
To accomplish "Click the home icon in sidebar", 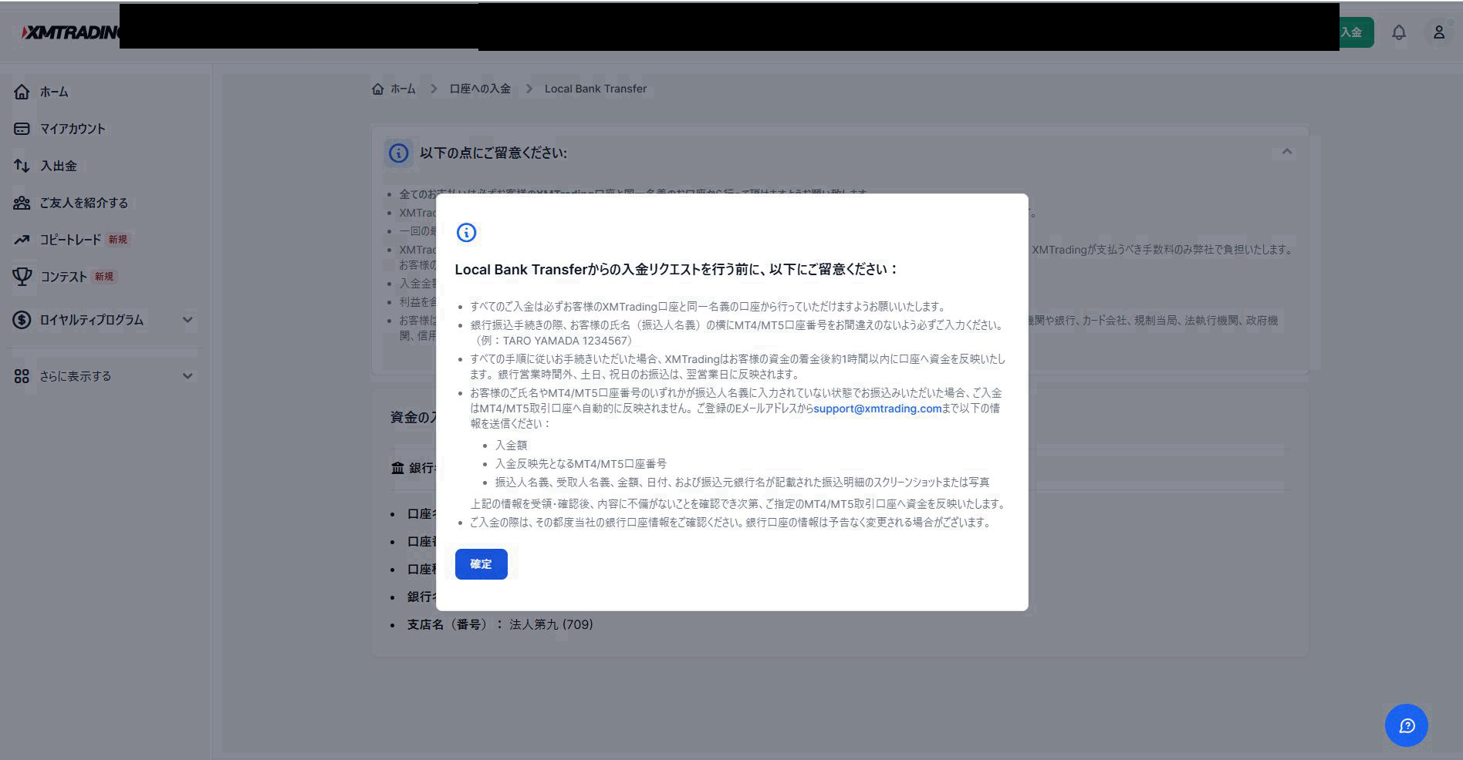I will [x=22, y=92].
